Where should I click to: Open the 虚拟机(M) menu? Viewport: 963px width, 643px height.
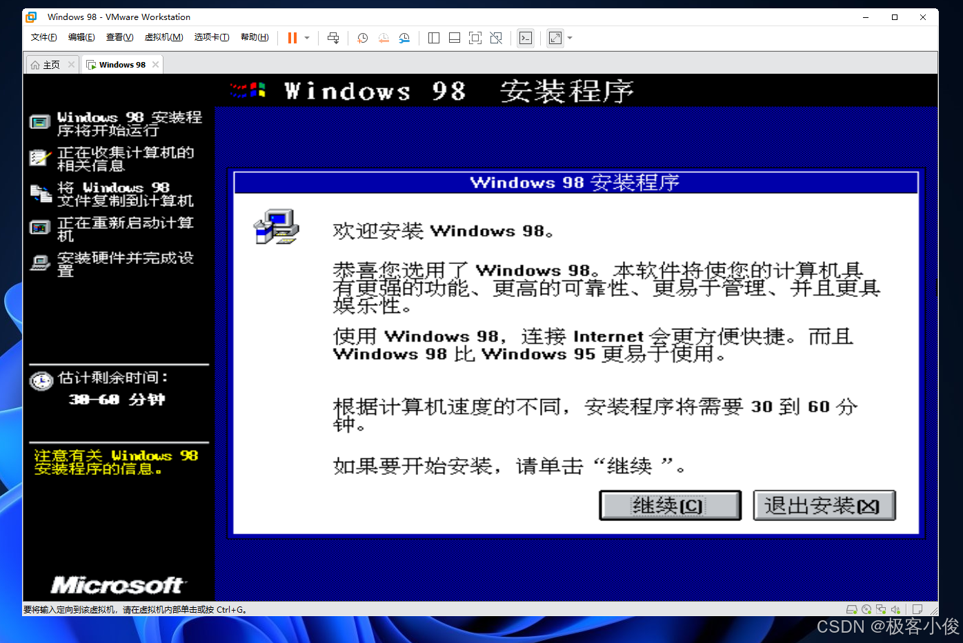coord(163,37)
